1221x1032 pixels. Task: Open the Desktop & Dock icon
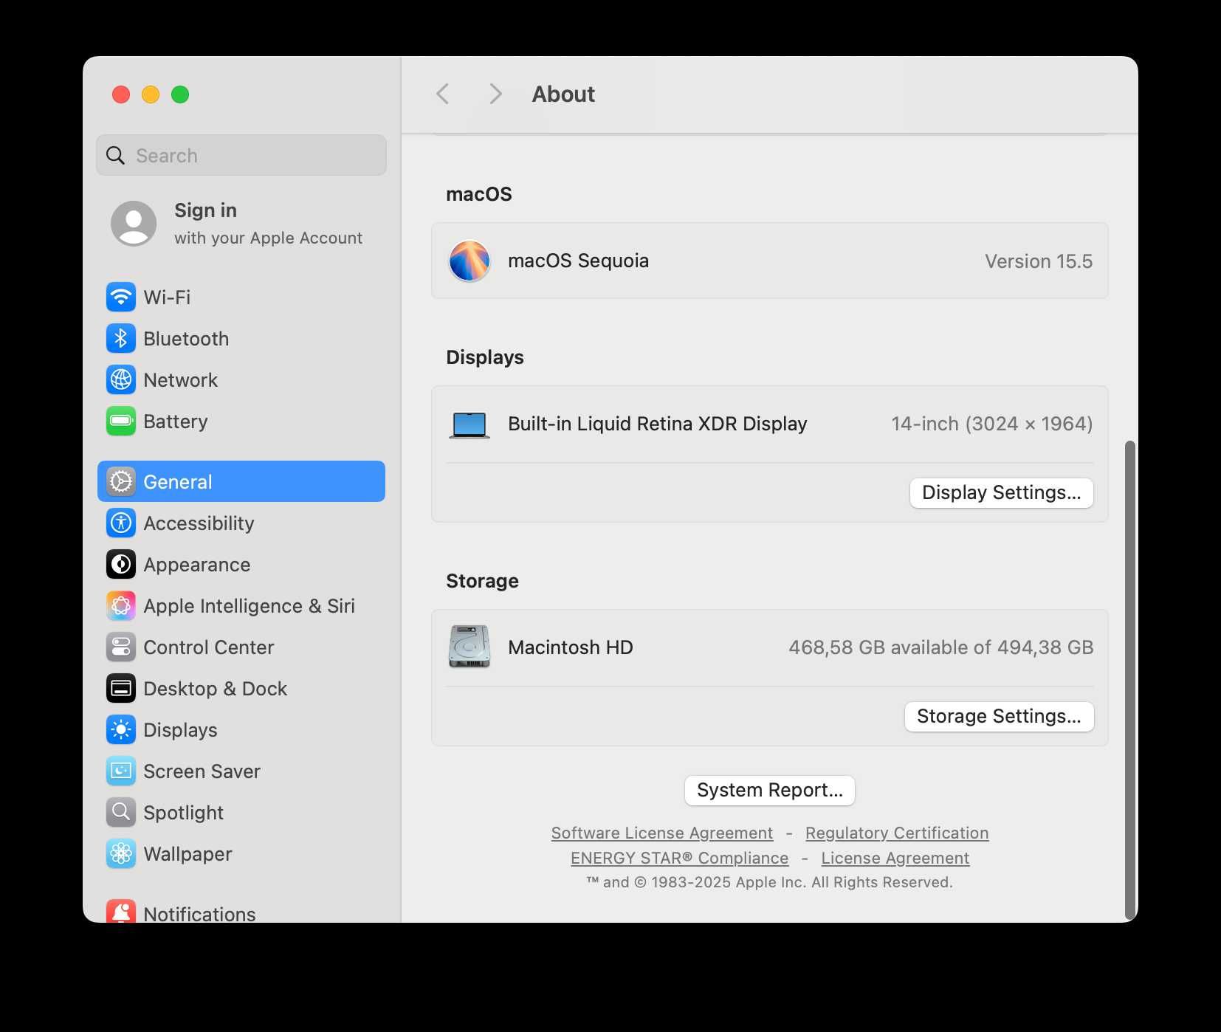[121, 689]
